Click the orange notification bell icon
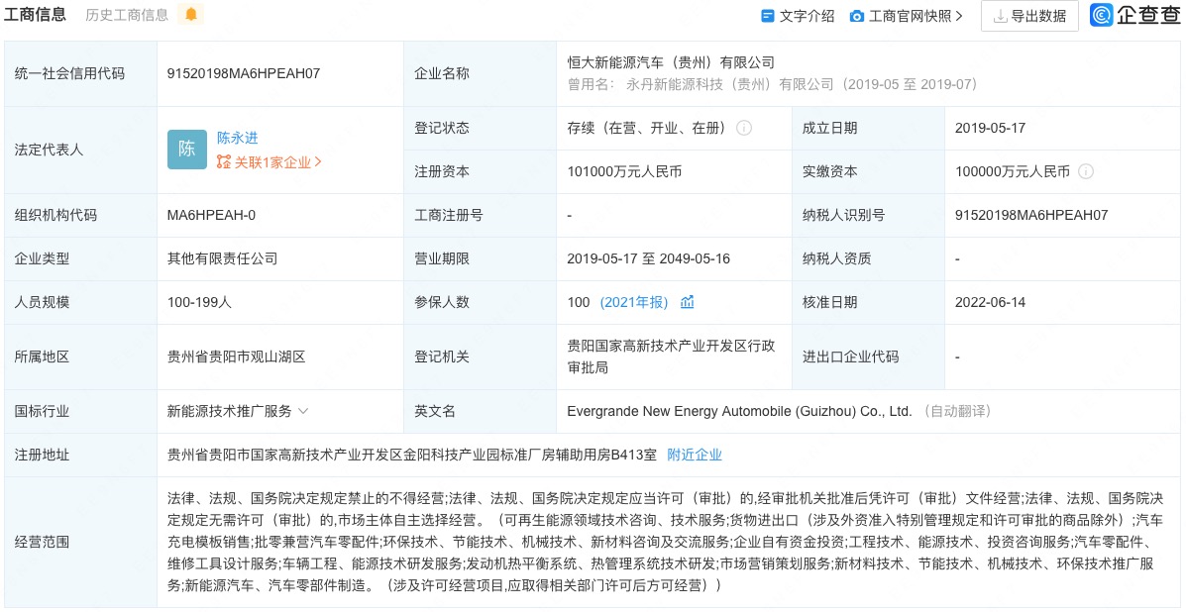Image resolution: width=1186 pixels, height=612 pixels. point(190,14)
